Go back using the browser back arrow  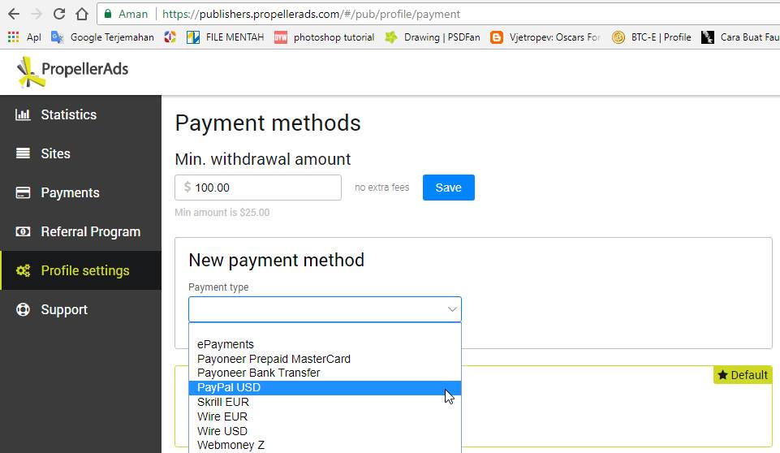coord(14,14)
